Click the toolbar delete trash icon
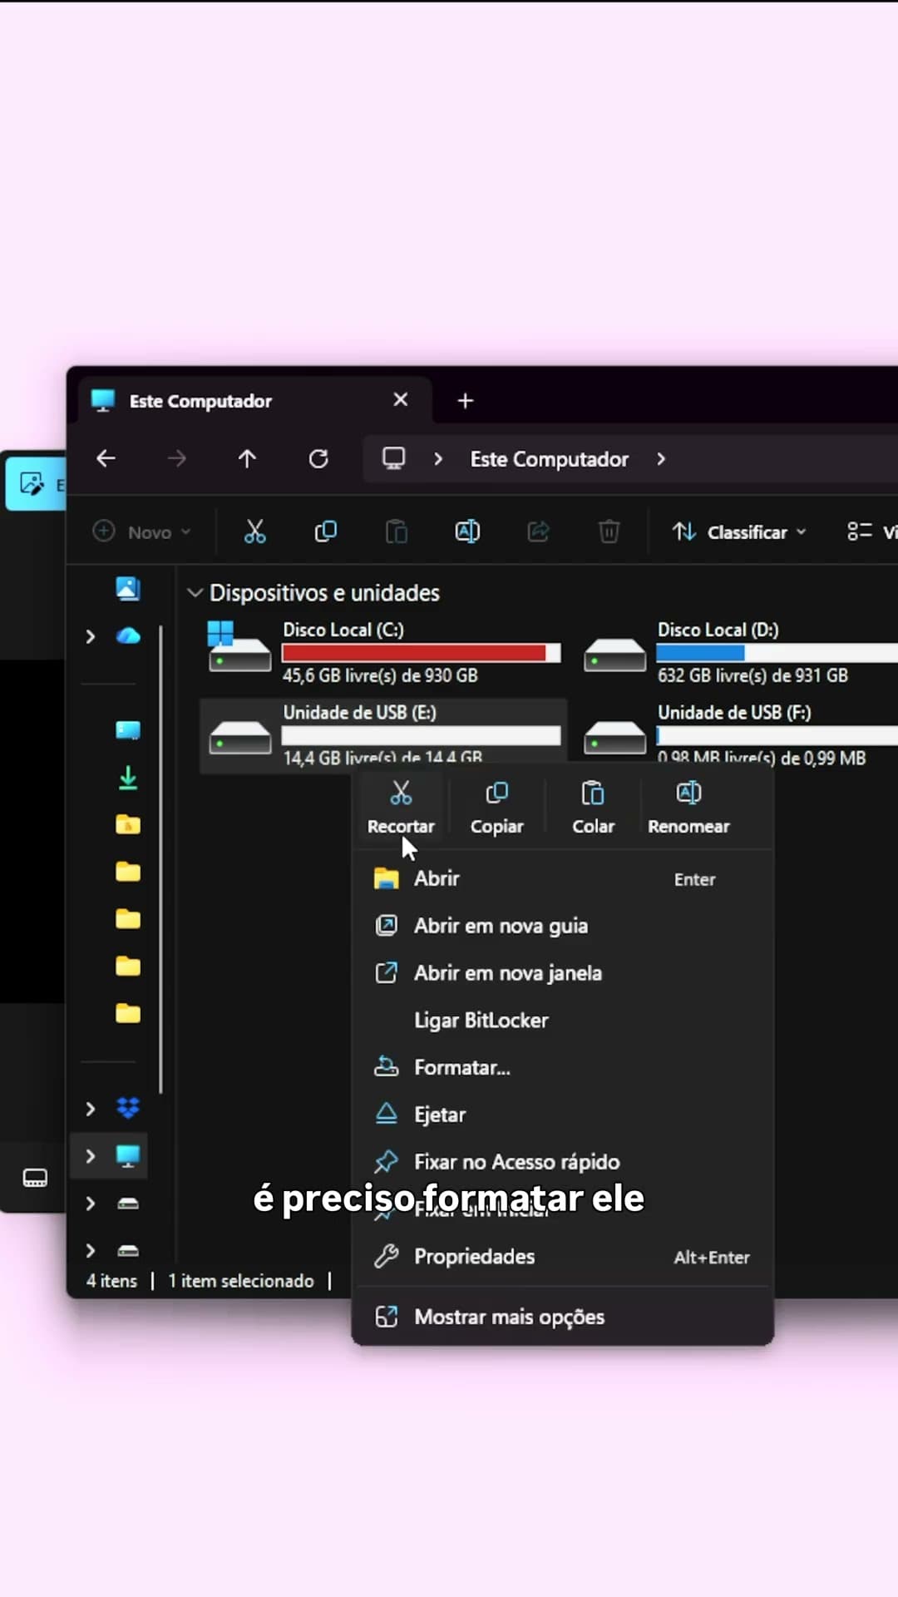 (x=609, y=532)
